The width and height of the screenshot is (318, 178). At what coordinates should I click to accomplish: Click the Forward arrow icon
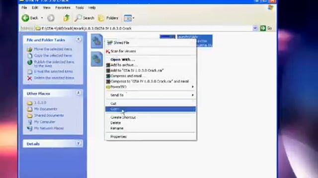point(51,18)
